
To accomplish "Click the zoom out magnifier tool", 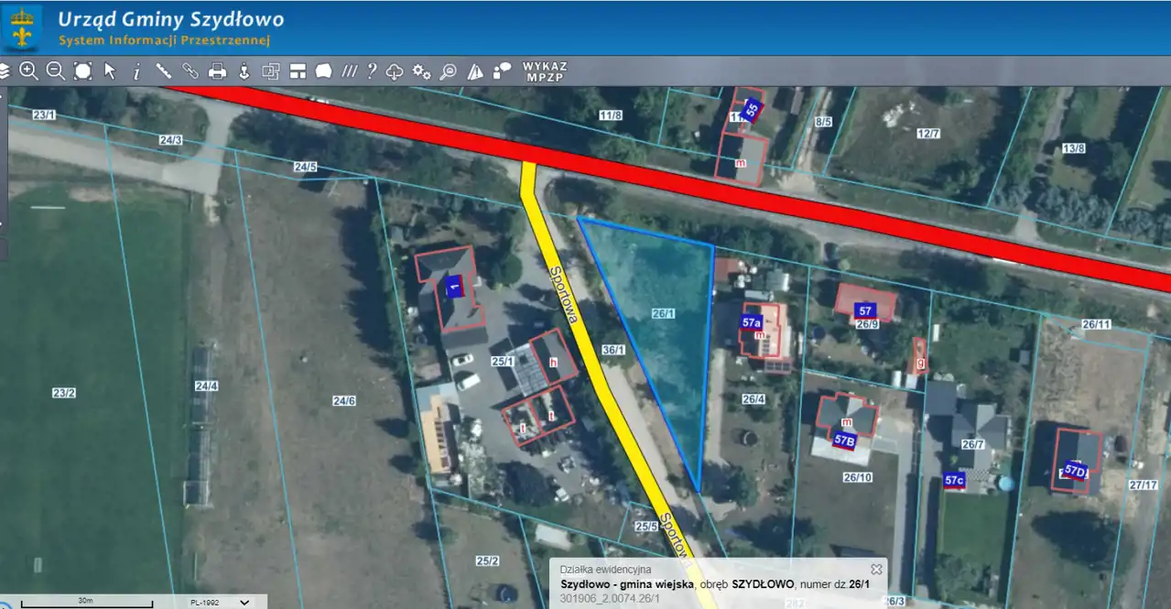I will coord(56,71).
